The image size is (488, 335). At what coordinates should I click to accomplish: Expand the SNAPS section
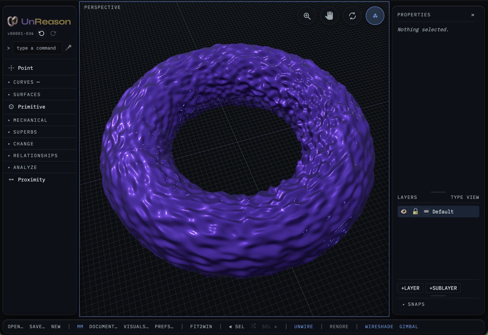(x=414, y=304)
